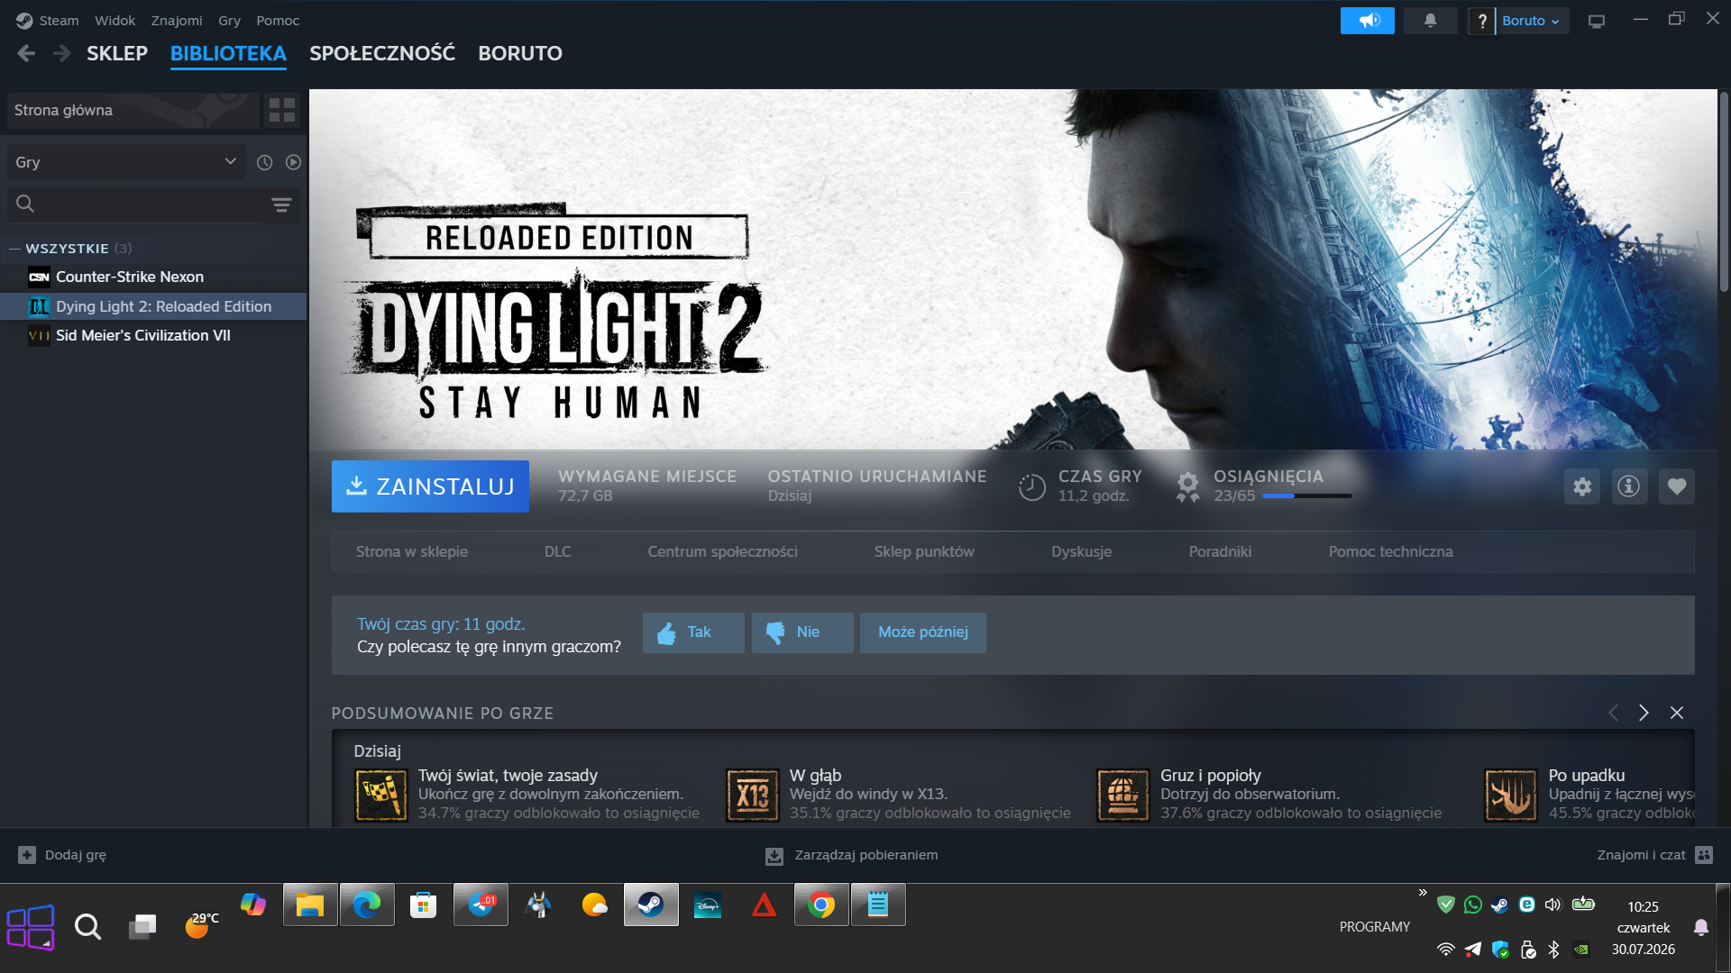Open Zarządzaj pobieraniem downloads
This screenshot has width=1731, height=973.
851,855
